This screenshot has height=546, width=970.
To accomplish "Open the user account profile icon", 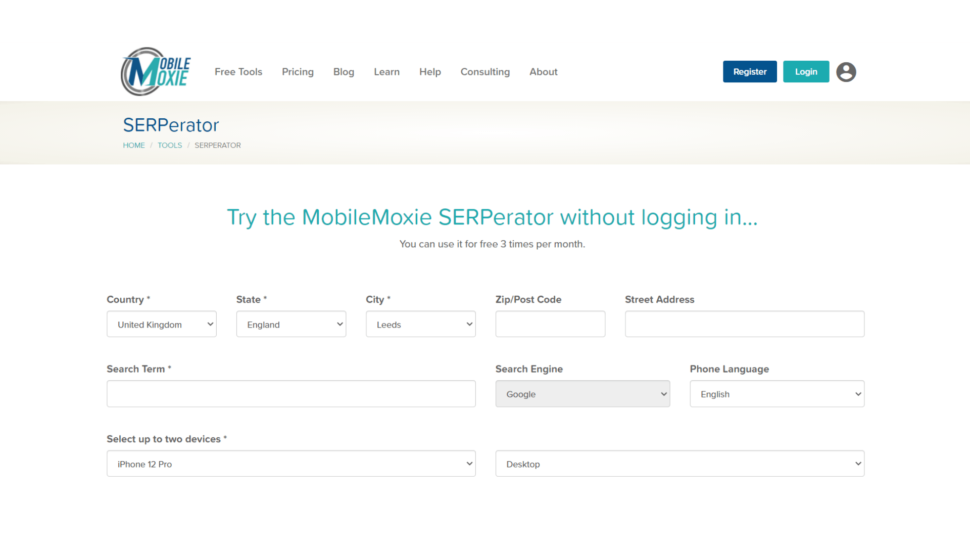I will pyautogui.click(x=846, y=72).
